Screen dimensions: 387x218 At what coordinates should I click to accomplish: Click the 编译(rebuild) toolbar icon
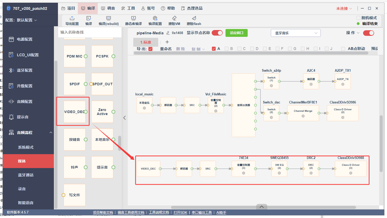coord(109,18)
